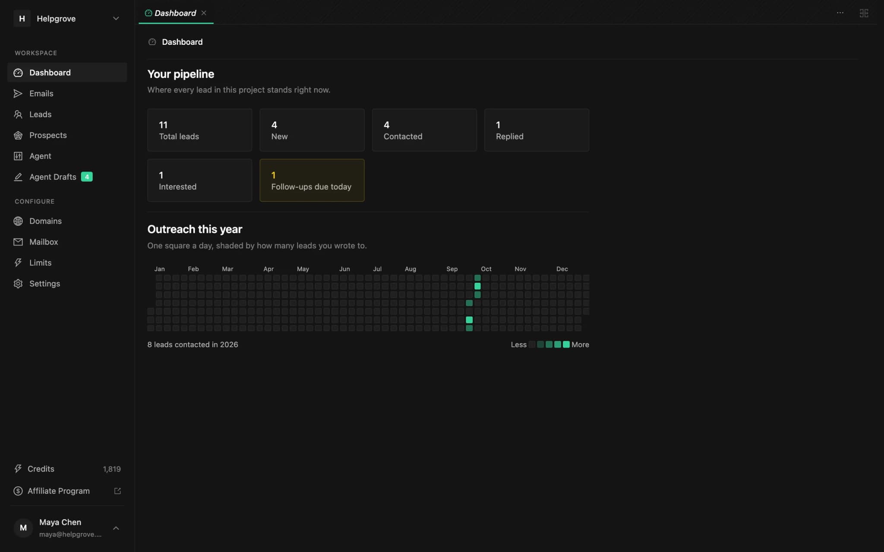This screenshot has width=884, height=552.
Task: Click the Agent sliders icon
Action: (x=18, y=156)
